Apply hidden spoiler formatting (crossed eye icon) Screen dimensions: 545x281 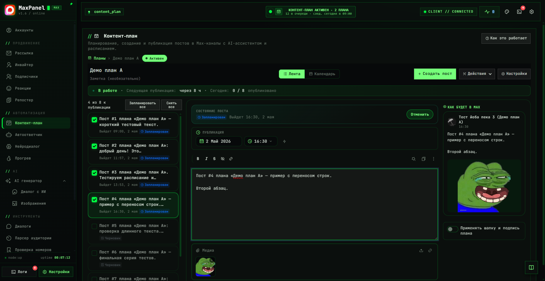pos(223,159)
